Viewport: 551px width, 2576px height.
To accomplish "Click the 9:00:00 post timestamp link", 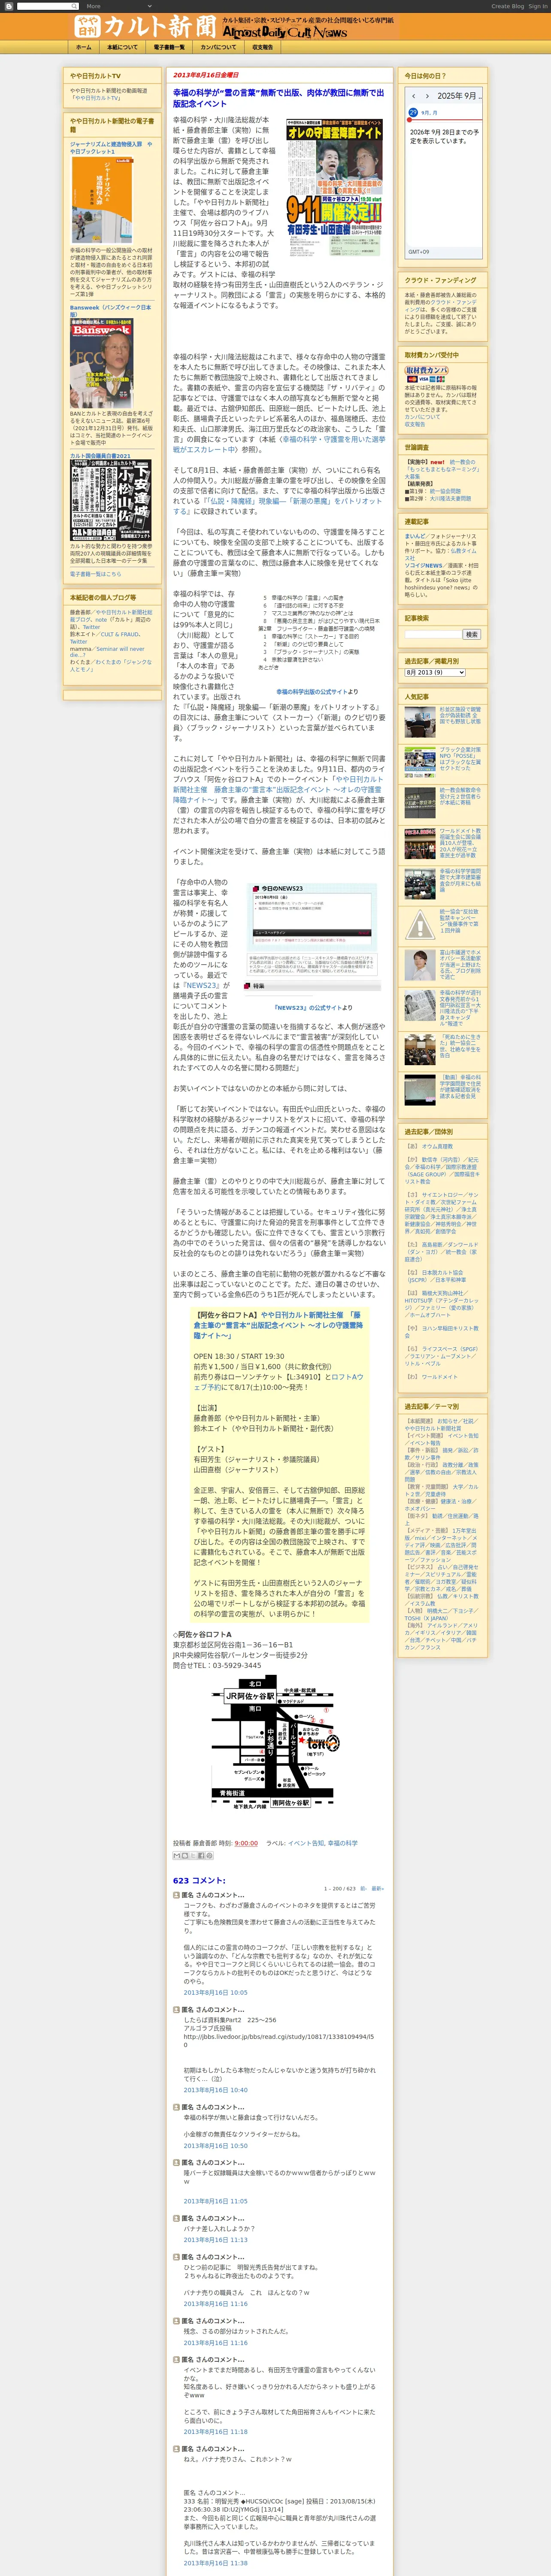I will coord(246,1843).
